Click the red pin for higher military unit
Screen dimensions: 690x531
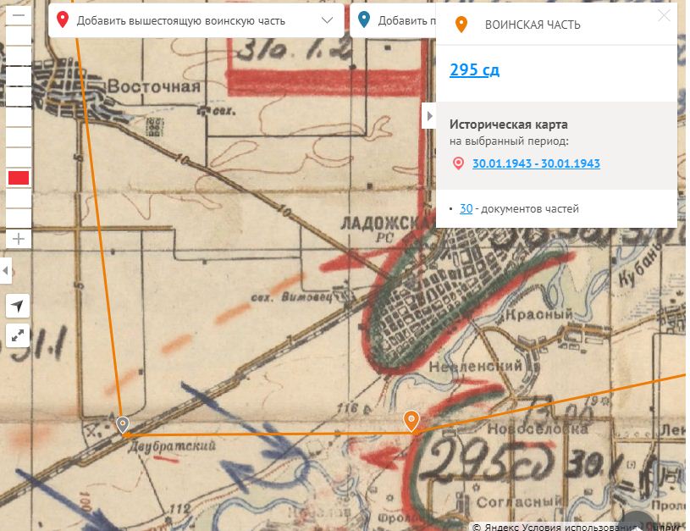[x=63, y=19]
